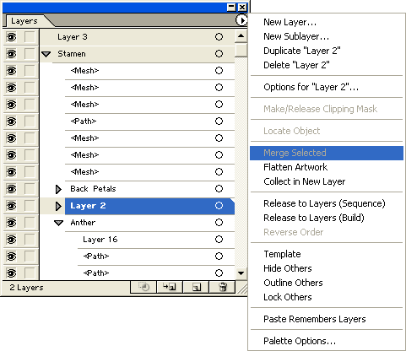Expand Layer 2 disclosure triangle
The image size is (406, 351).
tap(58, 206)
